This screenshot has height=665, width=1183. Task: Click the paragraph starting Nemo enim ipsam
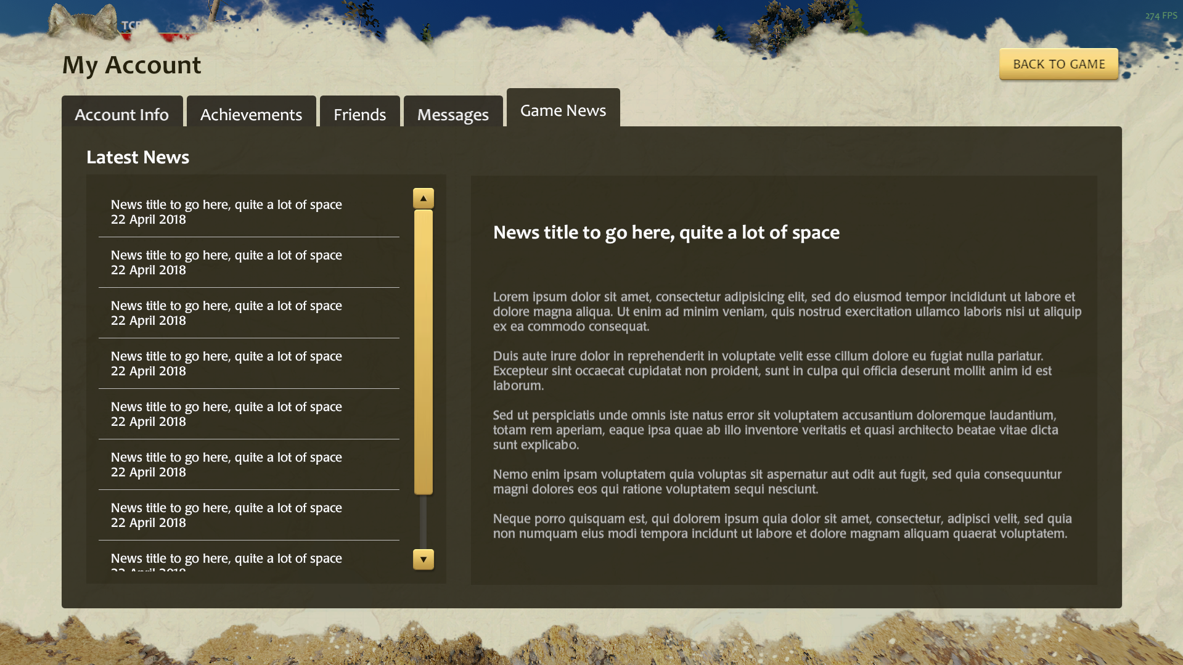[x=777, y=481]
